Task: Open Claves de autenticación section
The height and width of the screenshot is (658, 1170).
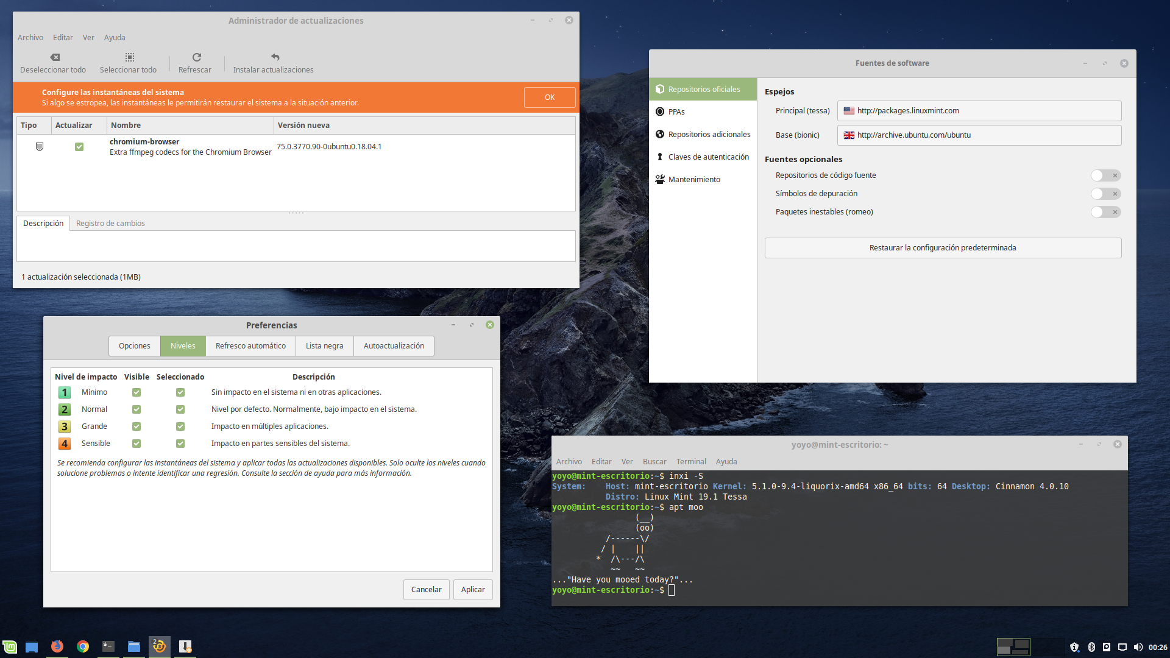Action: (708, 157)
